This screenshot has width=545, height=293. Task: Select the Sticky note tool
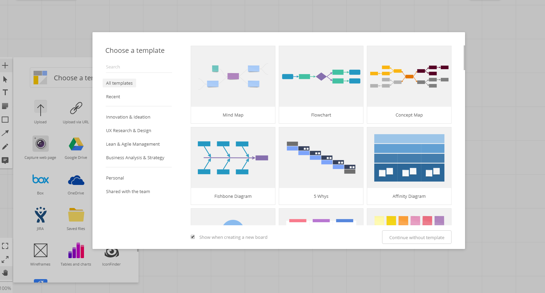pyautogui.click(x=5, y=106)
